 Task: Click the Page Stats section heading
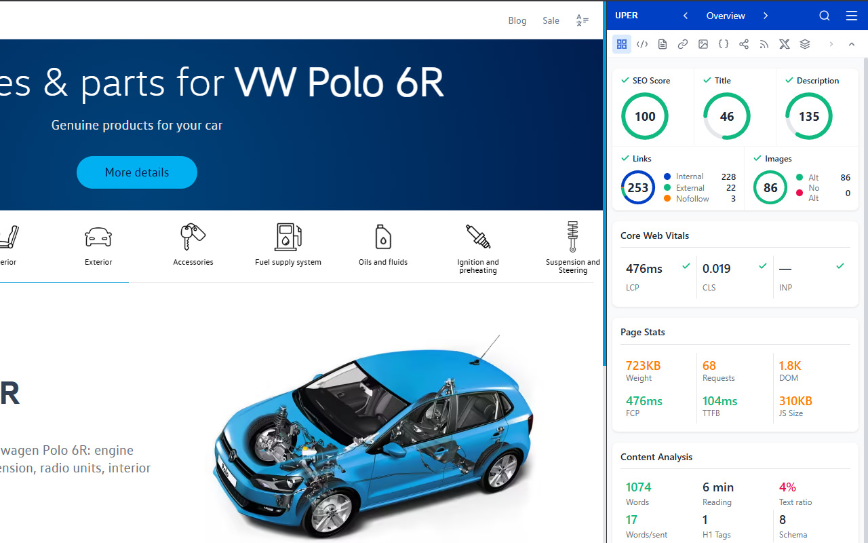click(x=643, y=332)
